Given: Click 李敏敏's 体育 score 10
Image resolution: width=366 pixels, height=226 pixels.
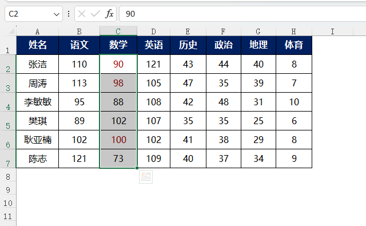Looking at the screenshot, I should pos(294,102).
